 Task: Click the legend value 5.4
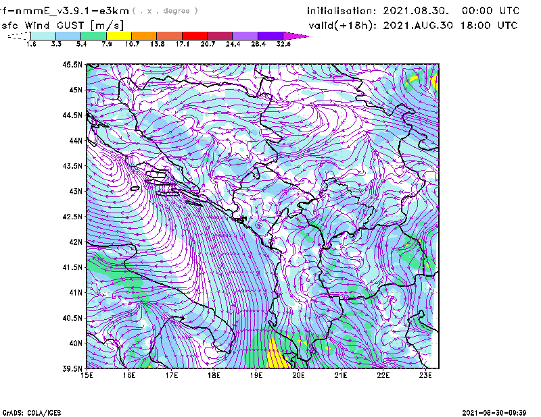(x=81, y=44)
